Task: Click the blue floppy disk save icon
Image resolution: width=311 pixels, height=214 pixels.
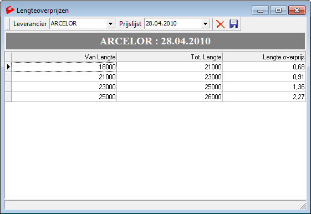Action: [233, 24]
